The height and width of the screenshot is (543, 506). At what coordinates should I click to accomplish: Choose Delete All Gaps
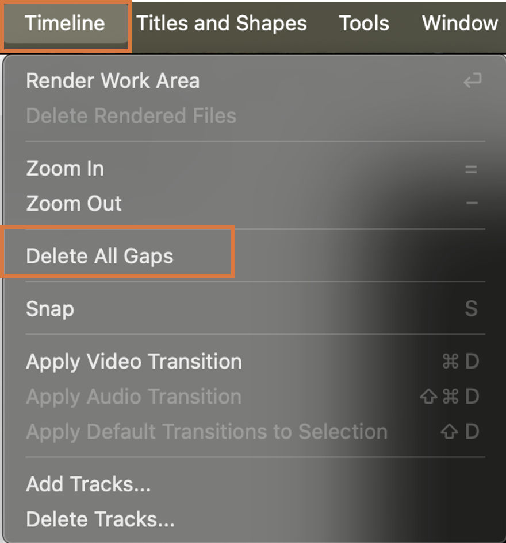(x=99, y=256)
